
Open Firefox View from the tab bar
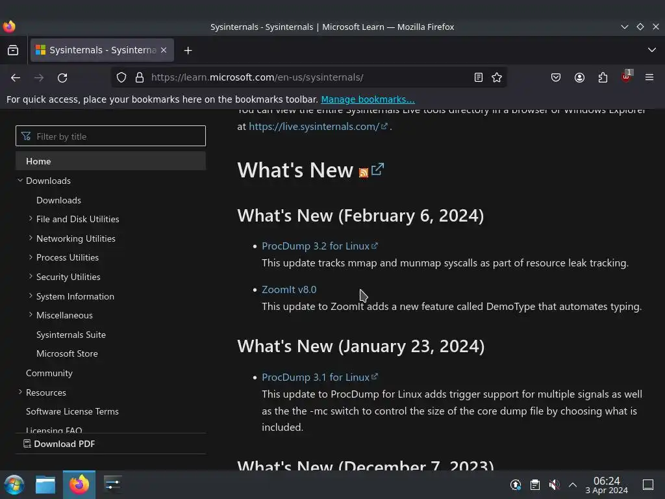point(13,51)
